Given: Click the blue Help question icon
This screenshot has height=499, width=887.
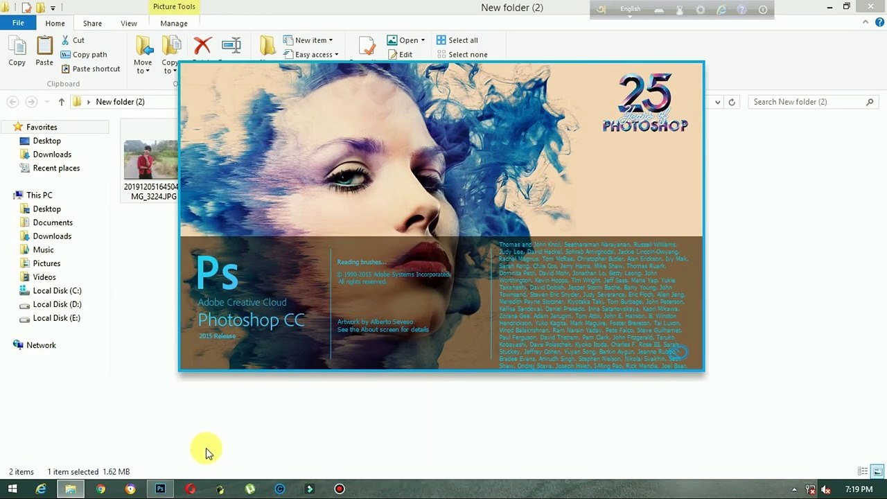Looking at the screenshot, I should pos(878,23).
